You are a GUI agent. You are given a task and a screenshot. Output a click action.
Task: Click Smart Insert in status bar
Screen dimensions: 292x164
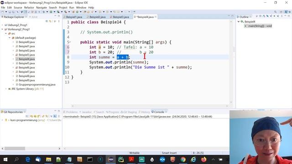169,153
